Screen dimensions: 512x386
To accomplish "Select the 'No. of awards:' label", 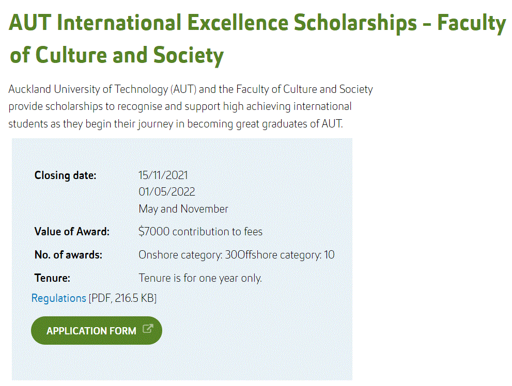I will [68, 255].
